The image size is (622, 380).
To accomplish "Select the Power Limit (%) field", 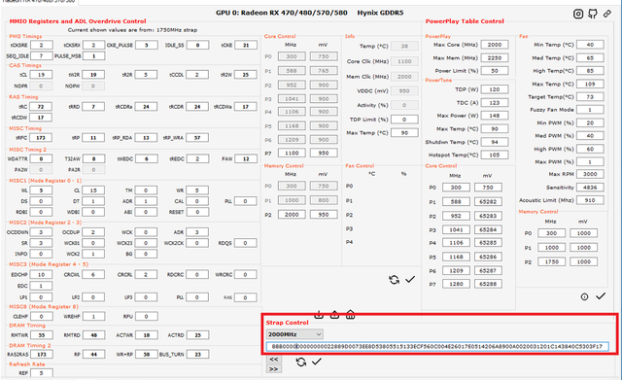I will point(495,71).
